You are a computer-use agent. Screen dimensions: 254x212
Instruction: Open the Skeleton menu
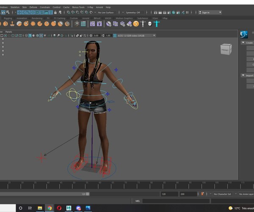15,7
